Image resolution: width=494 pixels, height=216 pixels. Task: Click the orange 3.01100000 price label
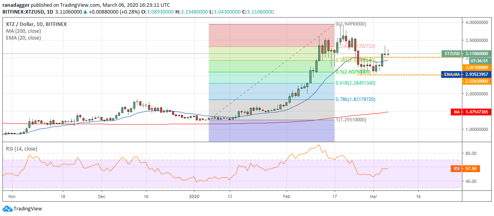pyautogui.click(x=476, y=68)
